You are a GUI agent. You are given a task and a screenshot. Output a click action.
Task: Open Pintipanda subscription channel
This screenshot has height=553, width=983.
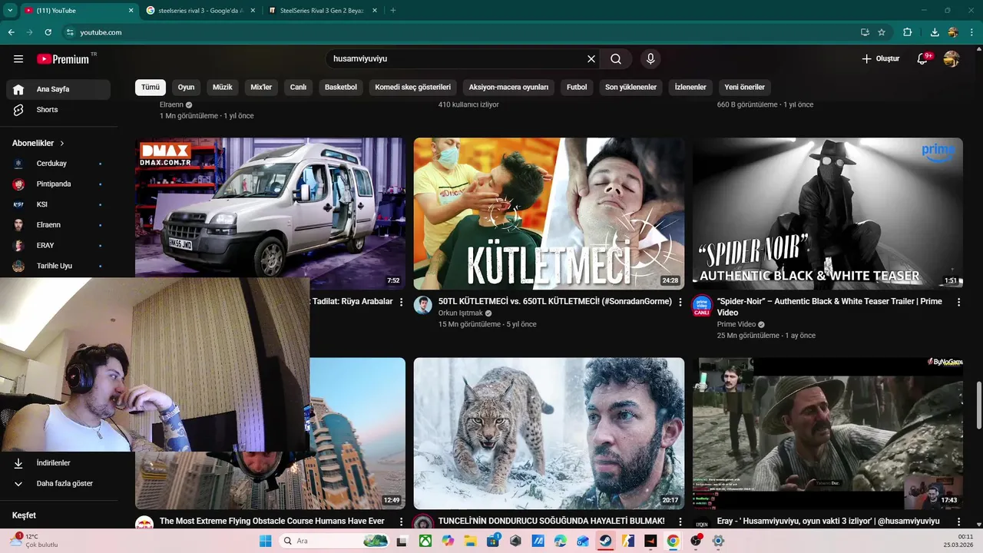click(58, 184)
